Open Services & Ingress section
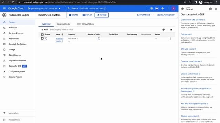 (16, 33)
